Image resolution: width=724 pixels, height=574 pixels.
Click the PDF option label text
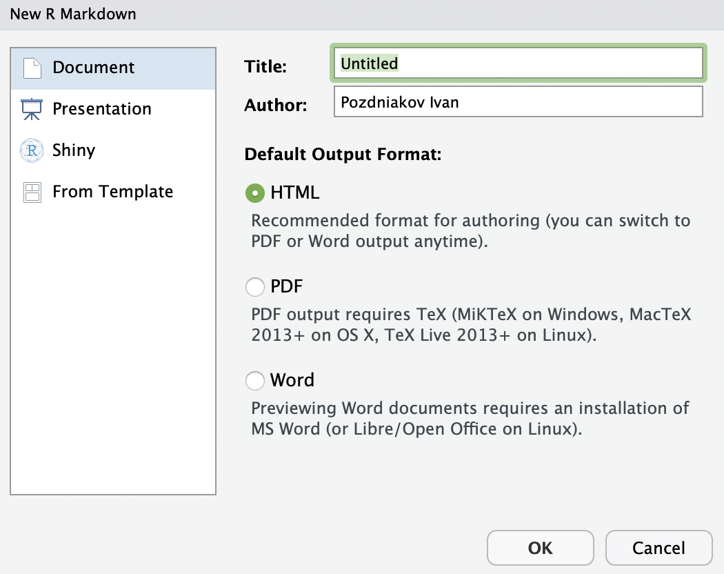click(x=287, y=286)
